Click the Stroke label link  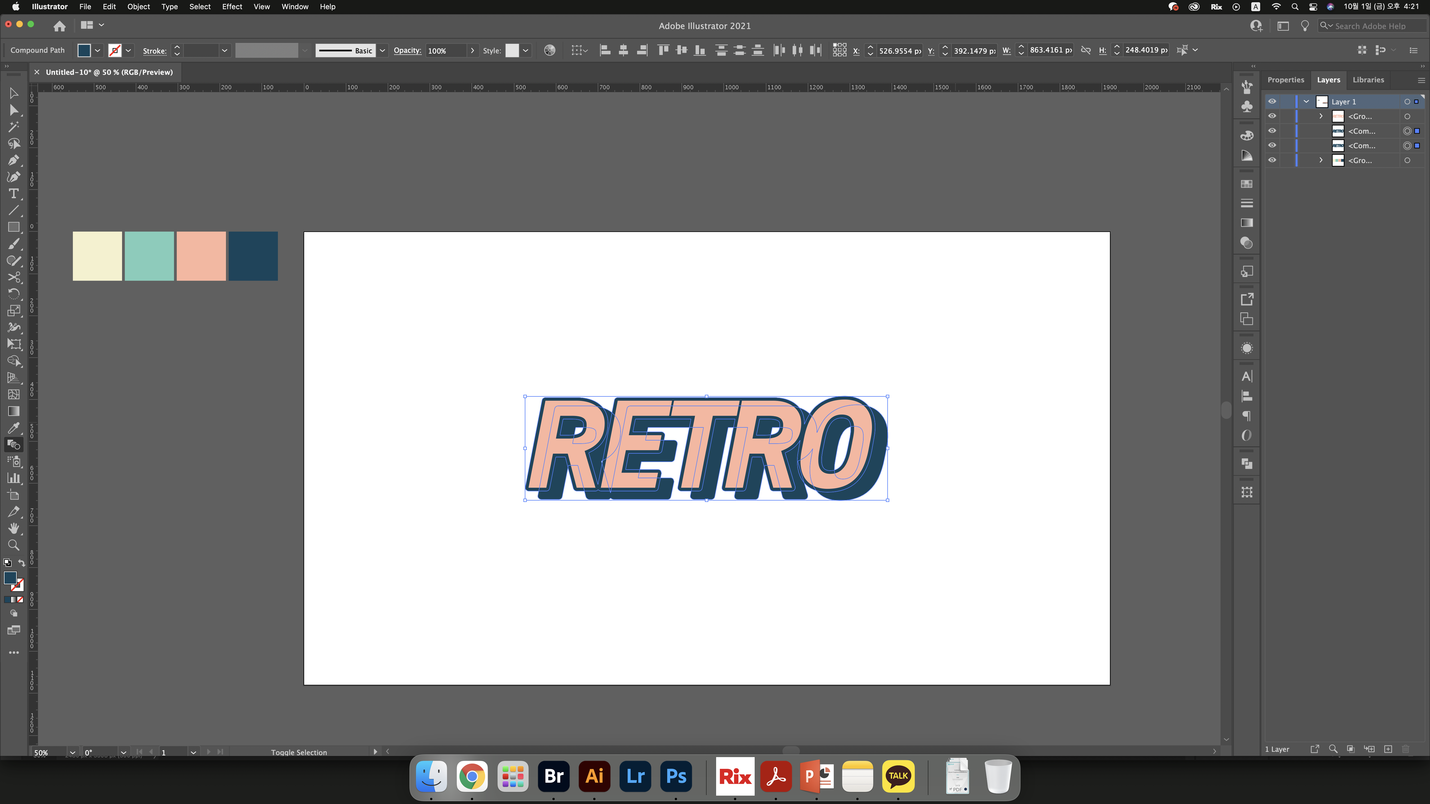pos(154,51)
